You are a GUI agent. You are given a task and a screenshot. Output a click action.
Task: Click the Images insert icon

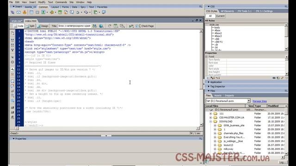pyautogui.click(x=43, y=12)
